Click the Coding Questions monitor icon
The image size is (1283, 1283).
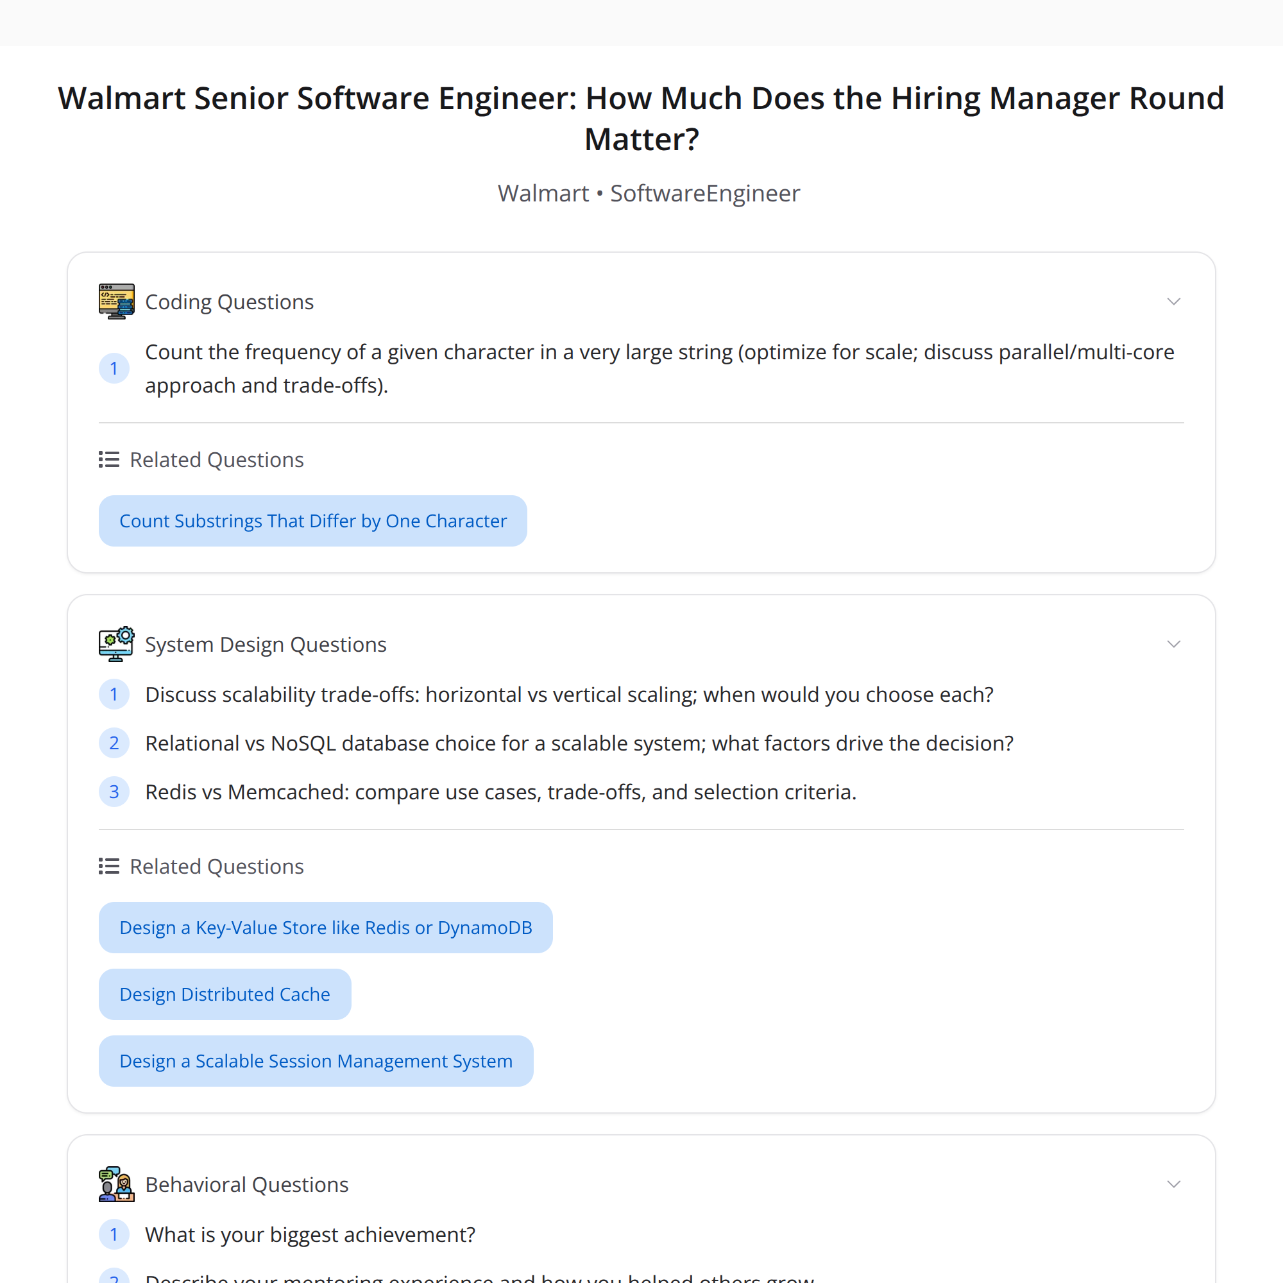pos(116,301)
